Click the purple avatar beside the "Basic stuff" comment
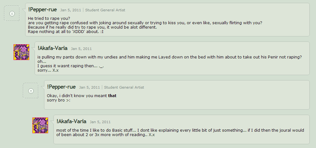This screenshot has width=316, height=148. pyautogui.click(x=40, y=125)
